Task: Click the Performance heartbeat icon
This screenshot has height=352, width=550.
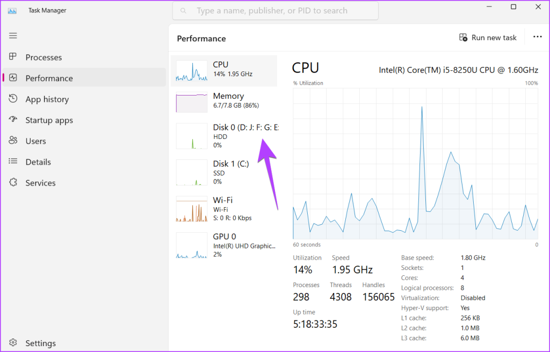Action: (13, 78)
